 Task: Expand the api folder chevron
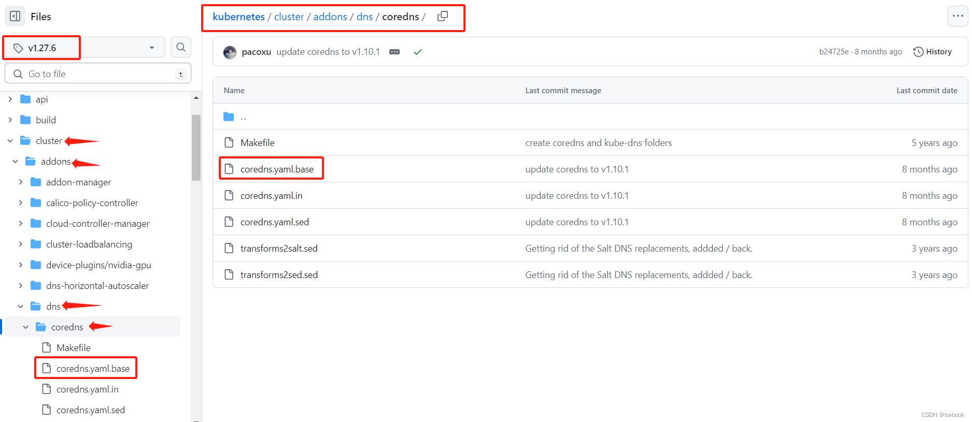(10, 99)
